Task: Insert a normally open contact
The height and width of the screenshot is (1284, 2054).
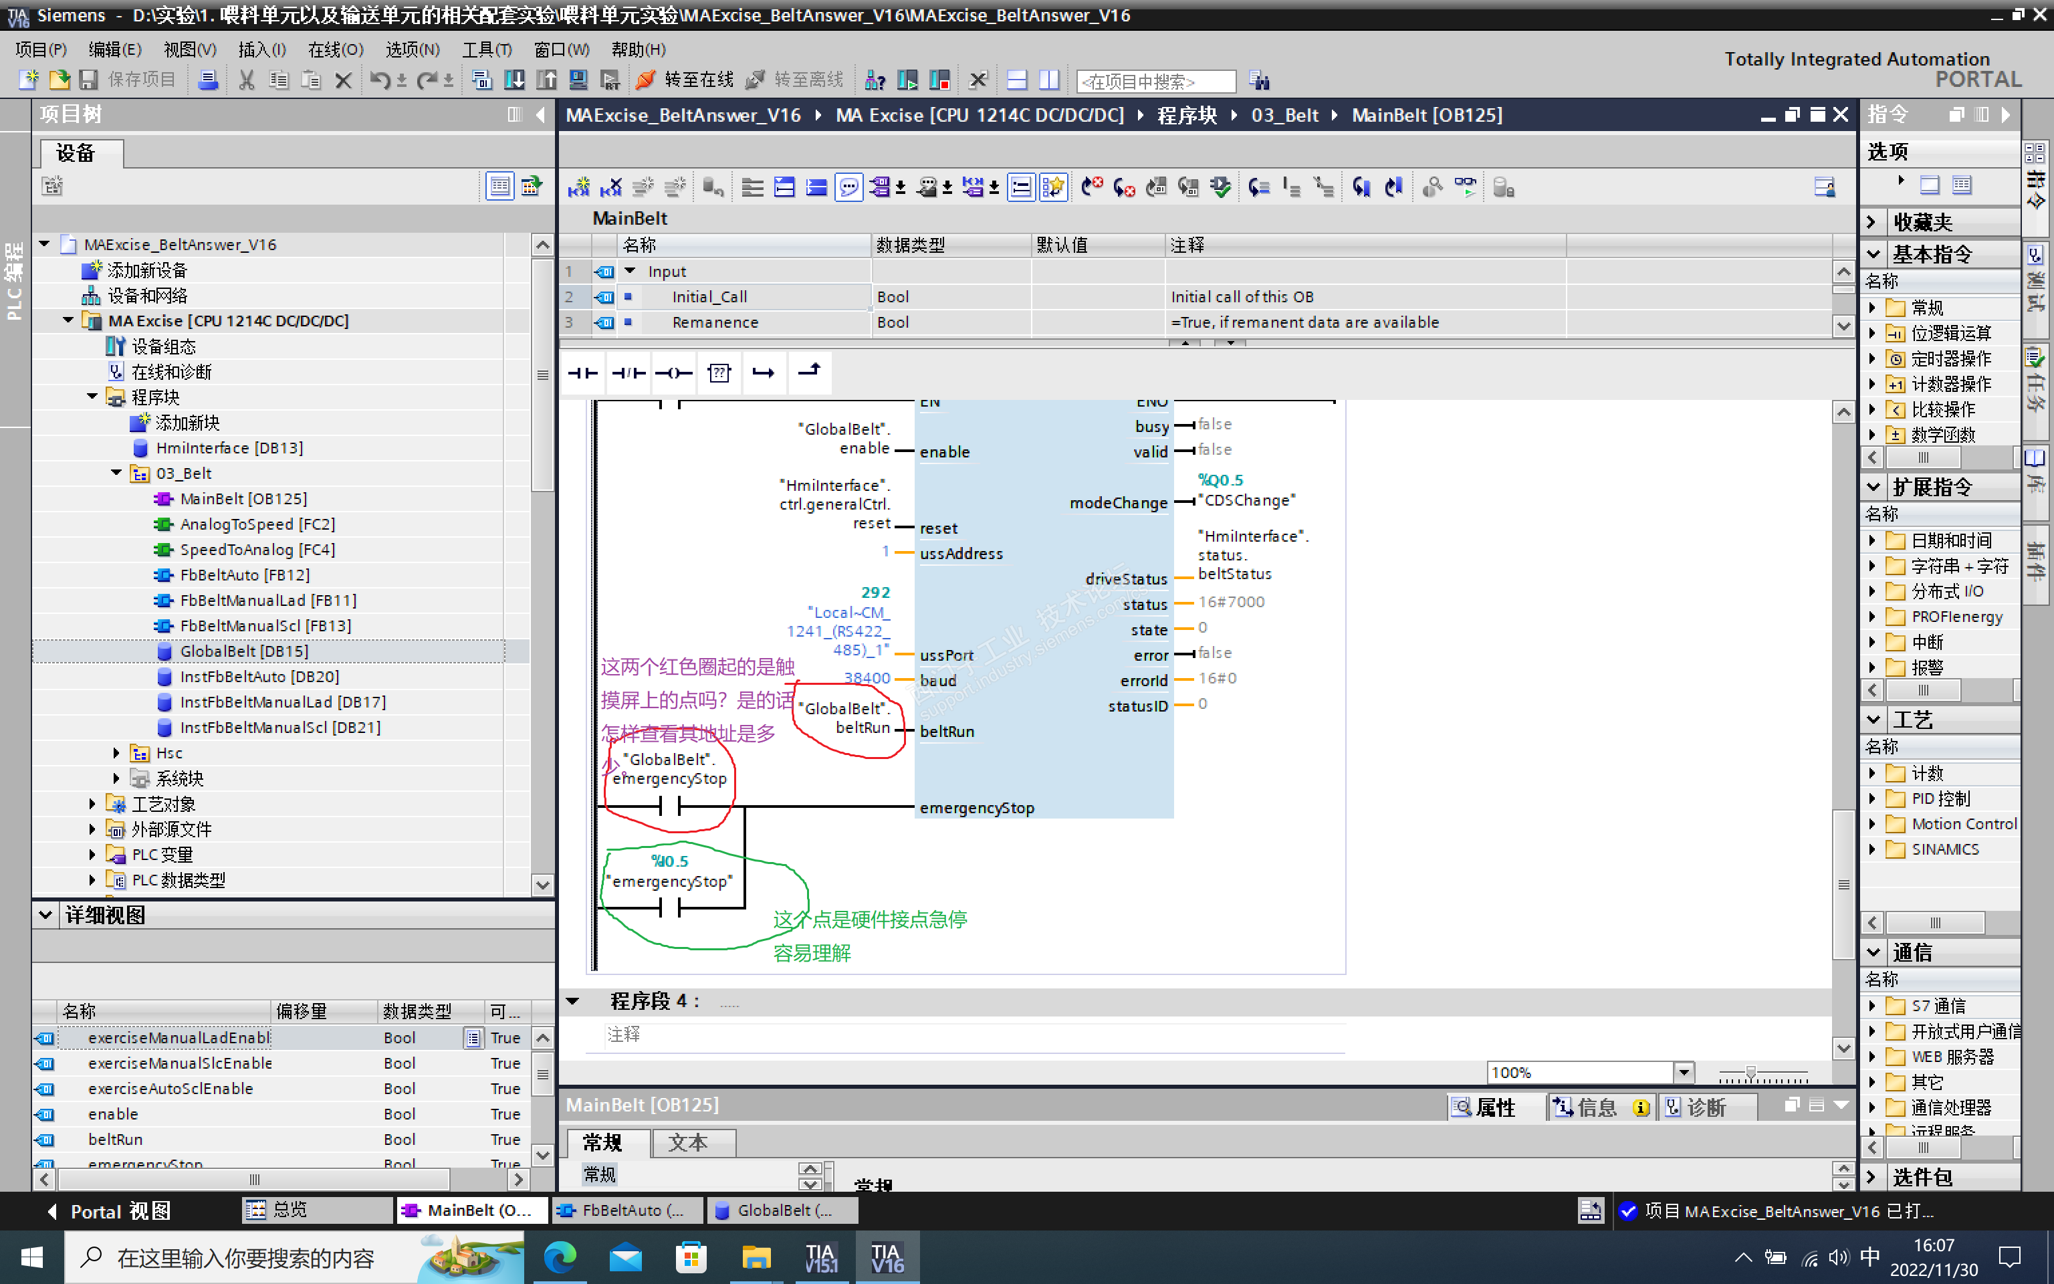Action: coord(583,372)
